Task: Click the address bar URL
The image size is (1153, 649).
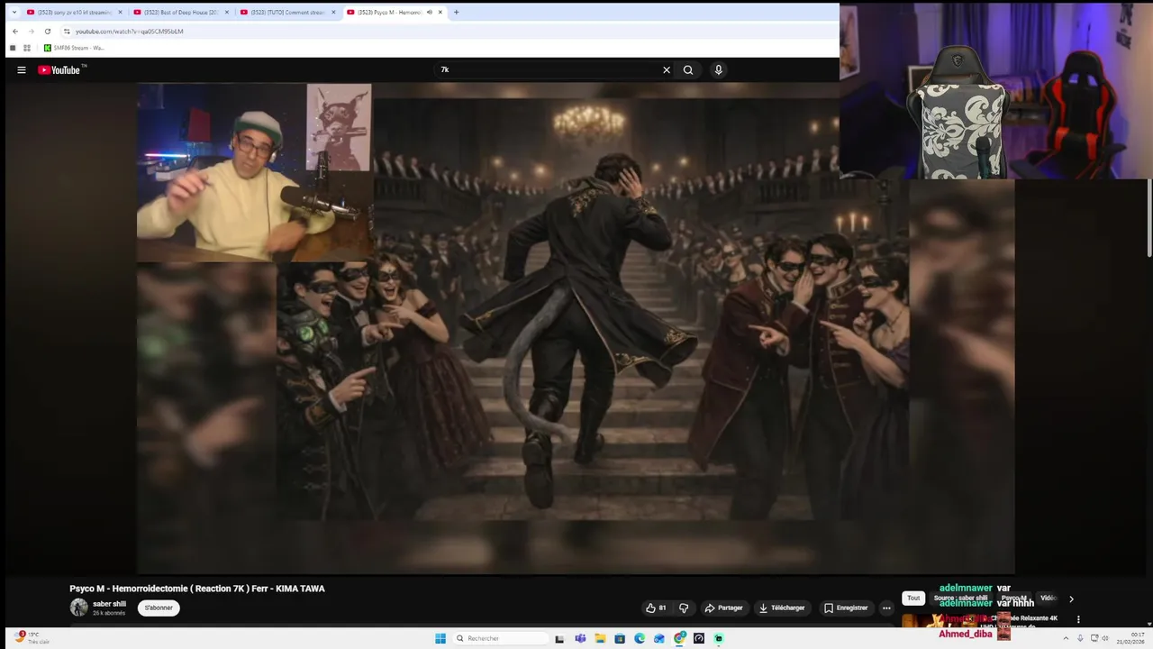Action: [129, 31]
